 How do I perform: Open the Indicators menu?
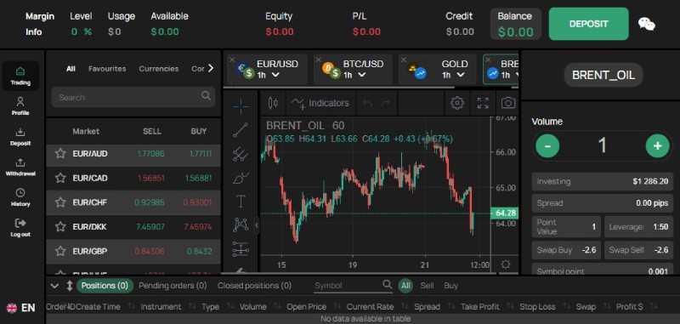pyautogui.click(x=320, y=103)
